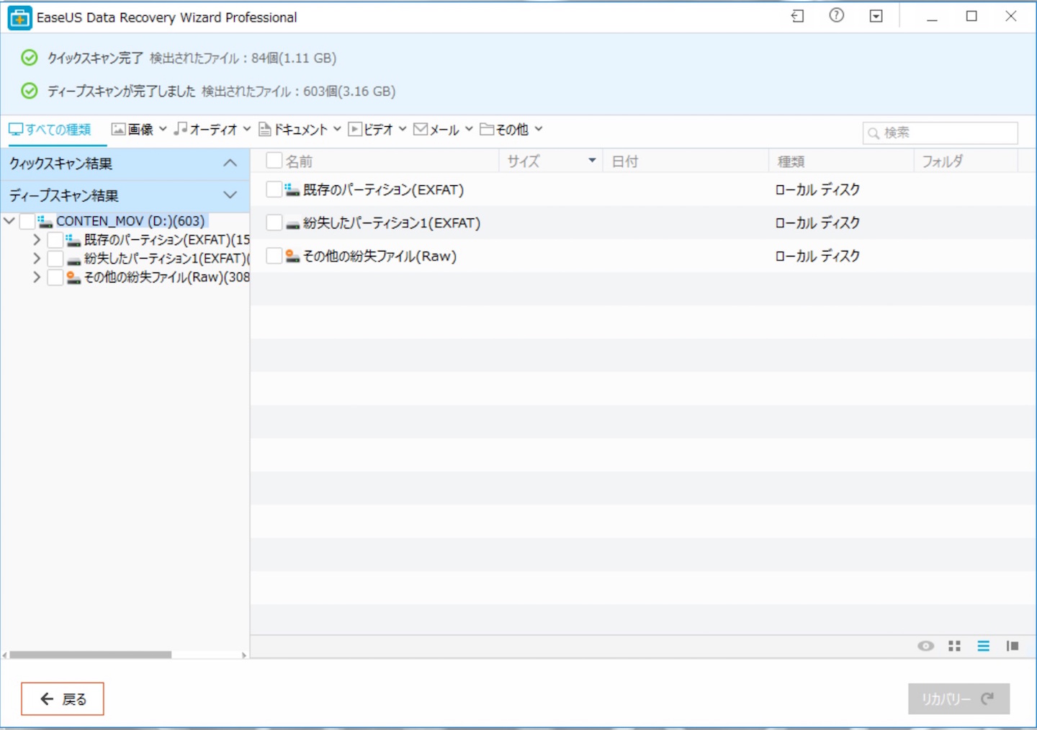
Task: Open the 画像 filter dropdown arrow
Action: pyautogui.click(x=163, y=129)
